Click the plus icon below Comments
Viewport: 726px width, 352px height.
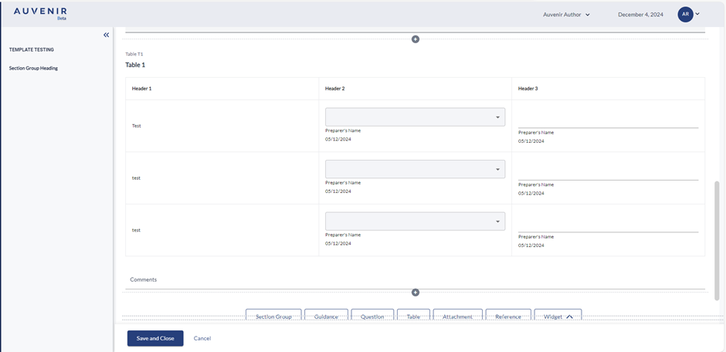416,293
